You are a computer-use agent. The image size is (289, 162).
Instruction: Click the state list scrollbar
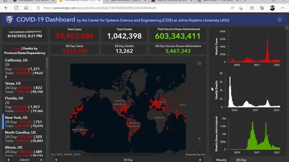click(x=47, y=63)
